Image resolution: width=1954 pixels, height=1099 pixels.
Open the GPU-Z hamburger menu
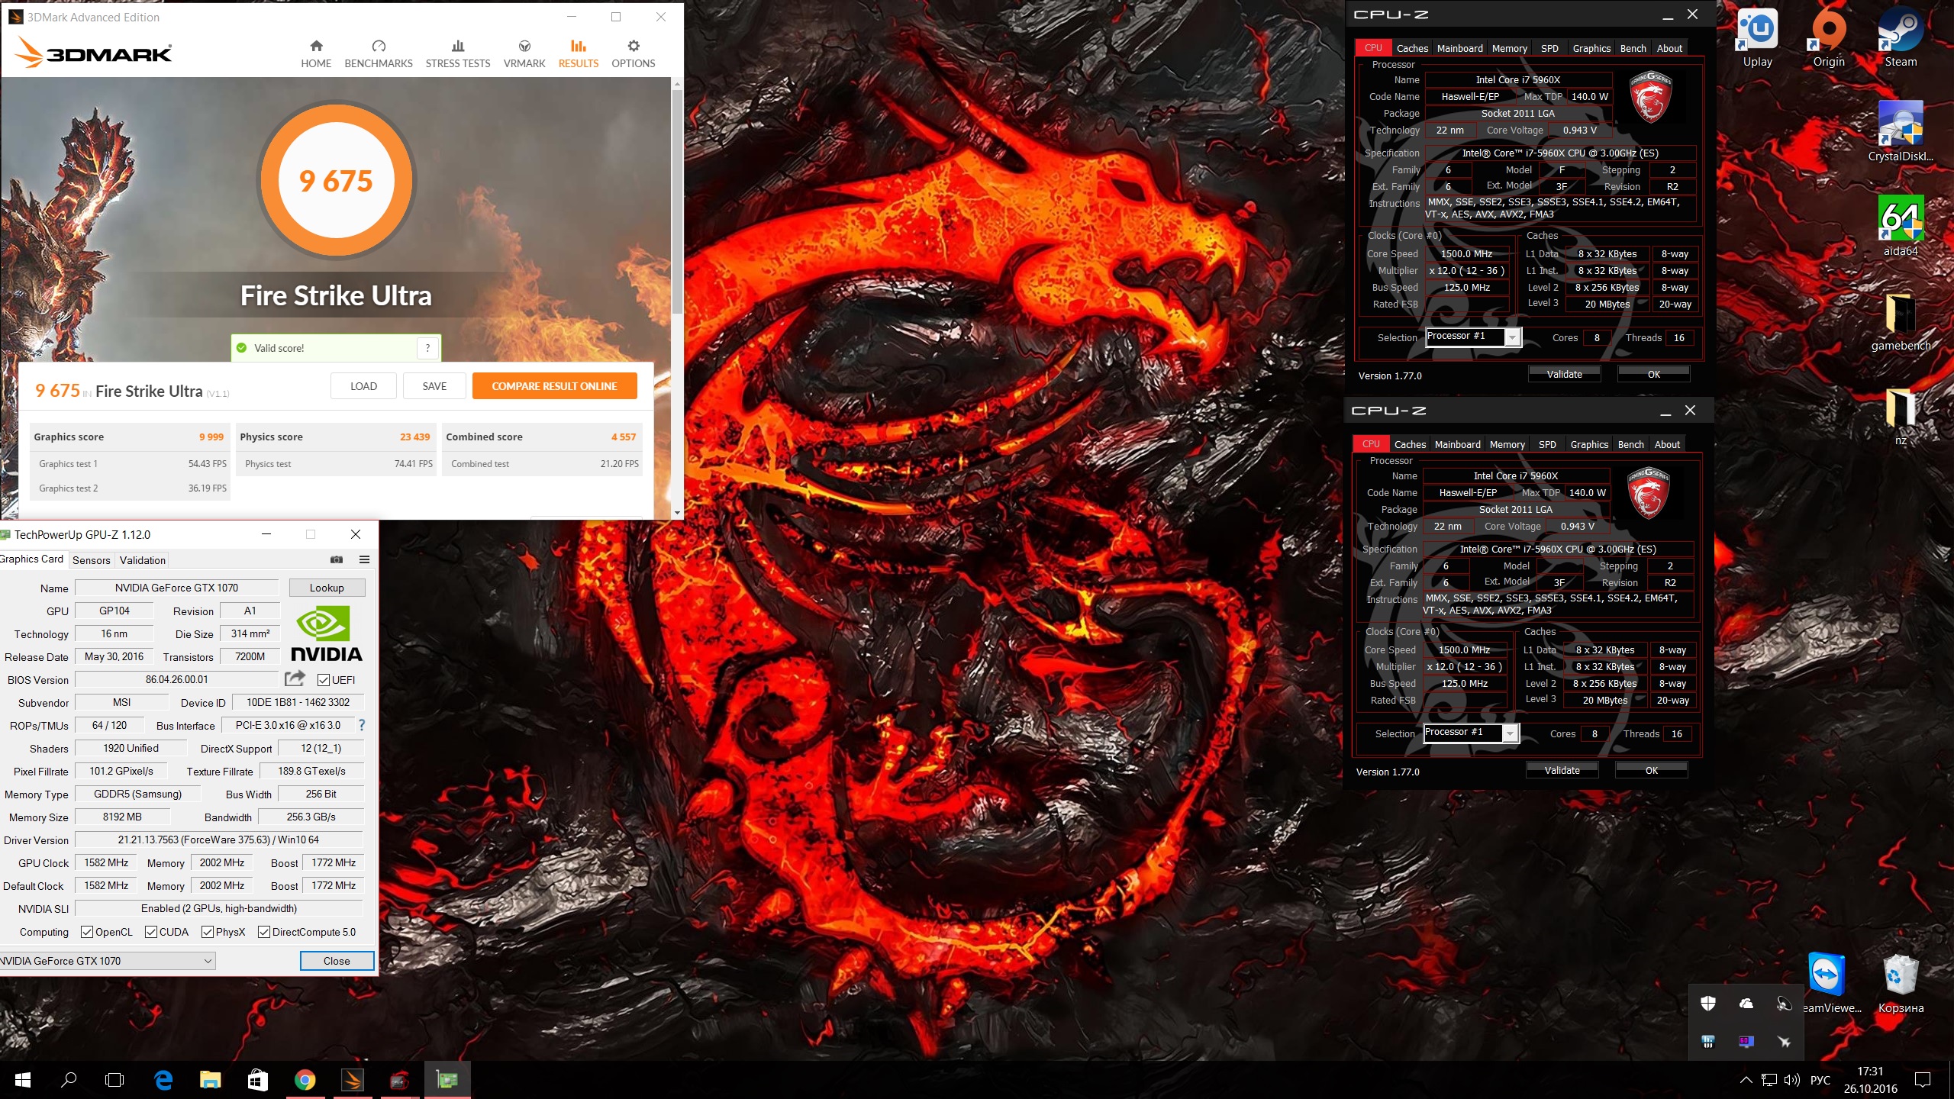(x=365, y=559)
